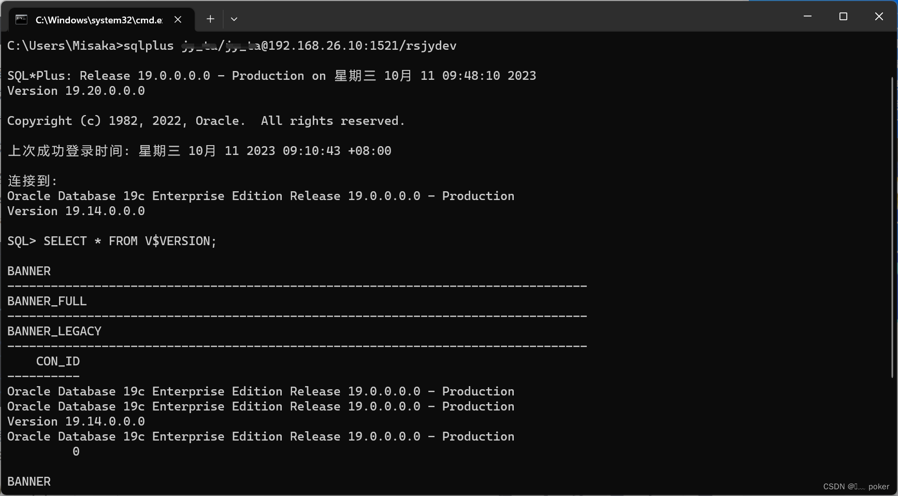Click the cmd icon on the terminal tab
The width and height of the screenshot is (898, 496).
click(21, 20)
